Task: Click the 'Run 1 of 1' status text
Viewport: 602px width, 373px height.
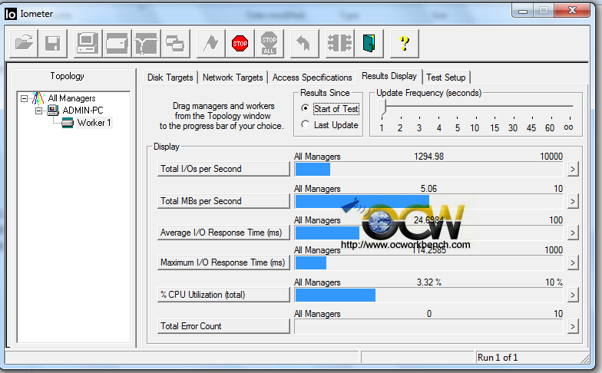Action: click(498, 358)
